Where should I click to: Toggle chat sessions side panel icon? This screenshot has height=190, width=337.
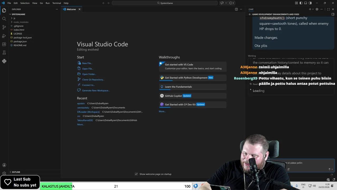pyautogui.click(x=333, y=14)
